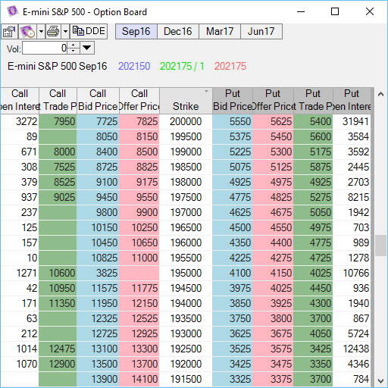Click put bid price 3975
The width and height of the screenshot is (388, 388).
(x=233, y=289)
